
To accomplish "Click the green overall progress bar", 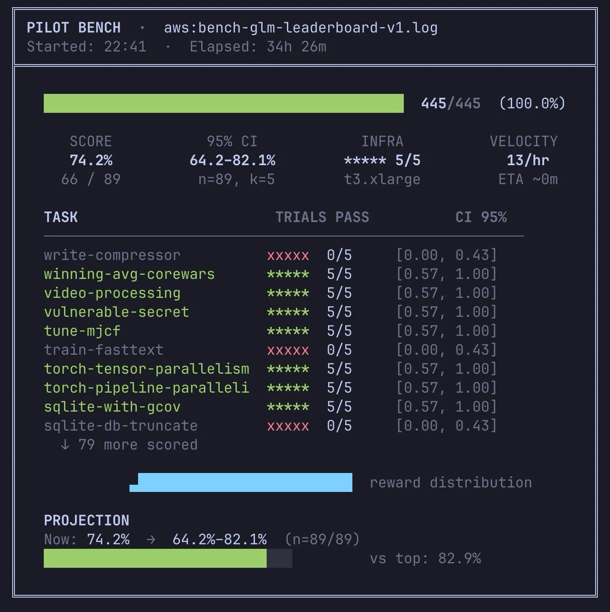I will coord(224,103).
